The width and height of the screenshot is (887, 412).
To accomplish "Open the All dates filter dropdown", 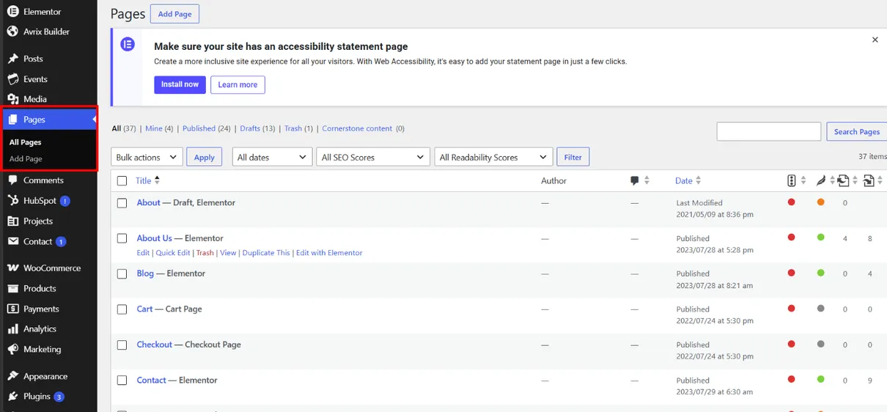I will point(272,157).
